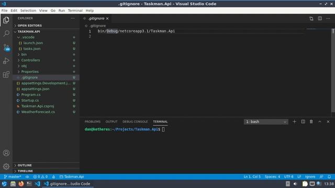Open the Accounts menu icon
335x188 pixels.
(x=6, y=153)
